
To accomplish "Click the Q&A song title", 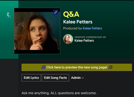I will [71, 14].
